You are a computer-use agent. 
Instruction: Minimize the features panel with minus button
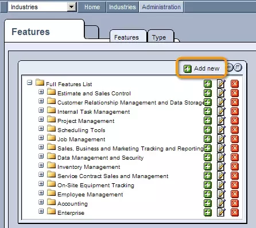230,67
